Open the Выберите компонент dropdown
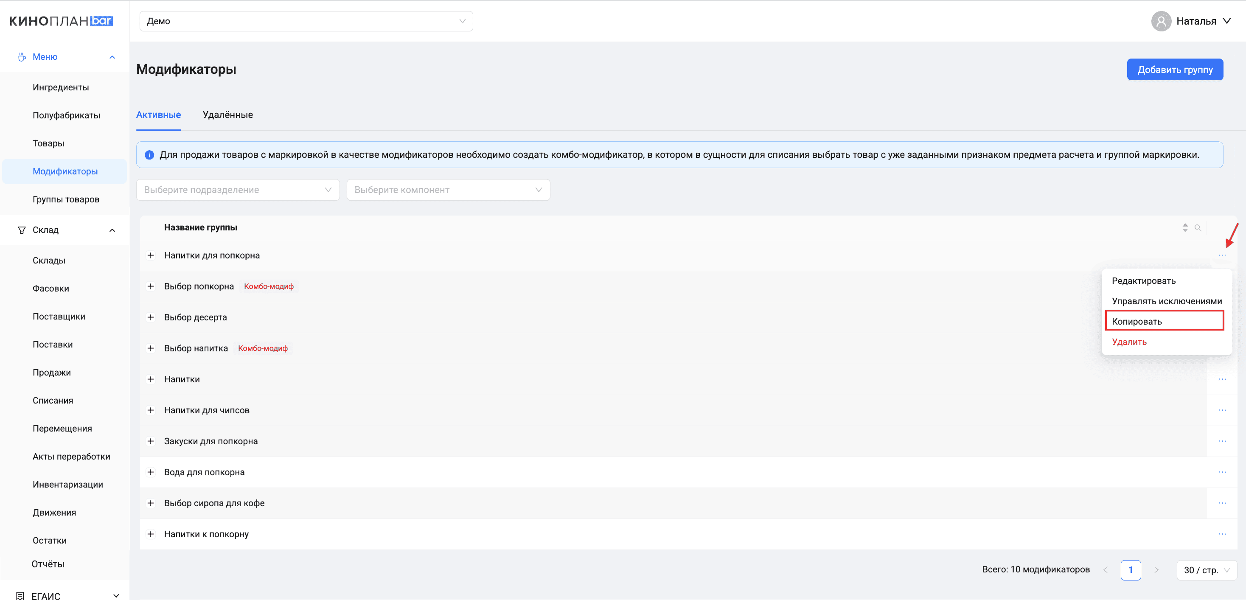 pos(448,190)
